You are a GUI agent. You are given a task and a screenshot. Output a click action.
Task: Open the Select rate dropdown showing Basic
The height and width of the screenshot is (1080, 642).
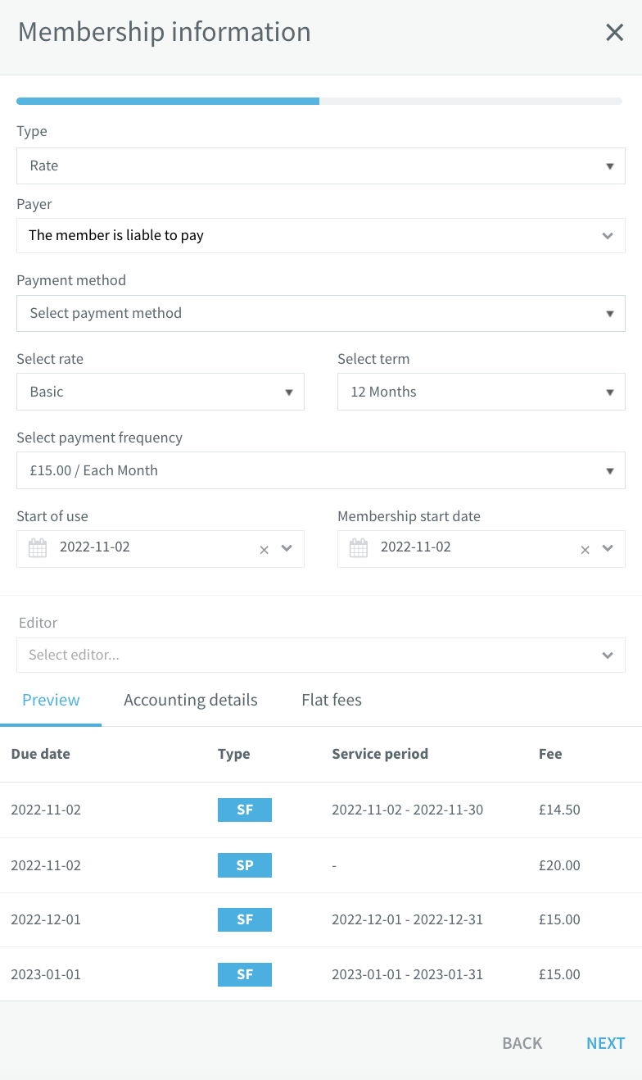tap(160, 392)
